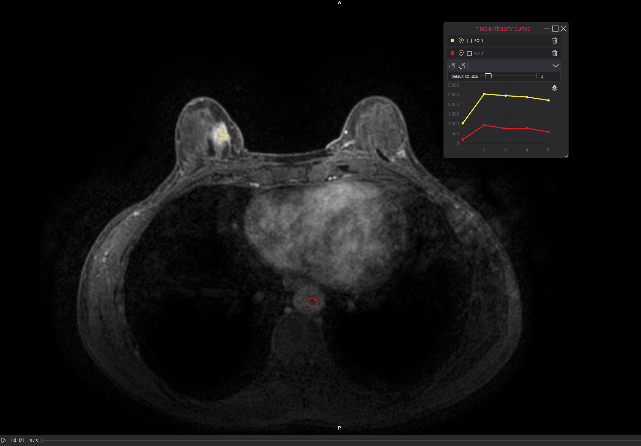Click the Default ROI size label
This screenshot has width=641, height=446.
464,76
